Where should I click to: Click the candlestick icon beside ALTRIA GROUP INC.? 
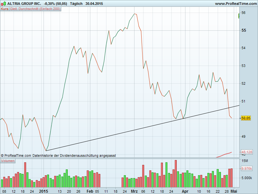[x=4, y=4]
